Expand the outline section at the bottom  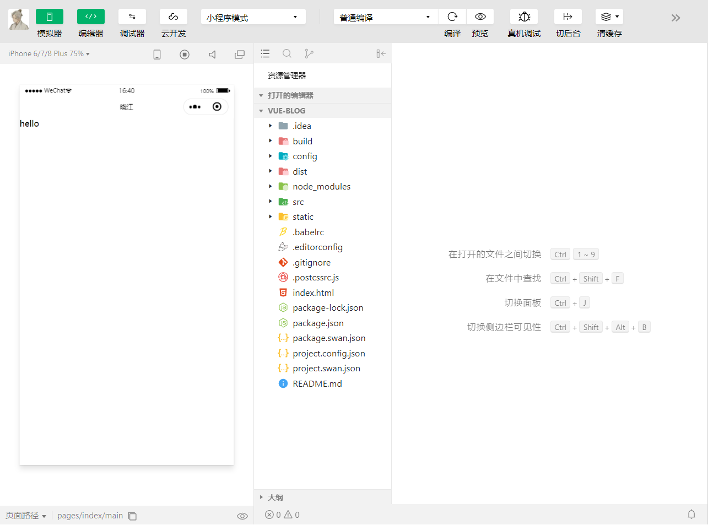point(275,497)
